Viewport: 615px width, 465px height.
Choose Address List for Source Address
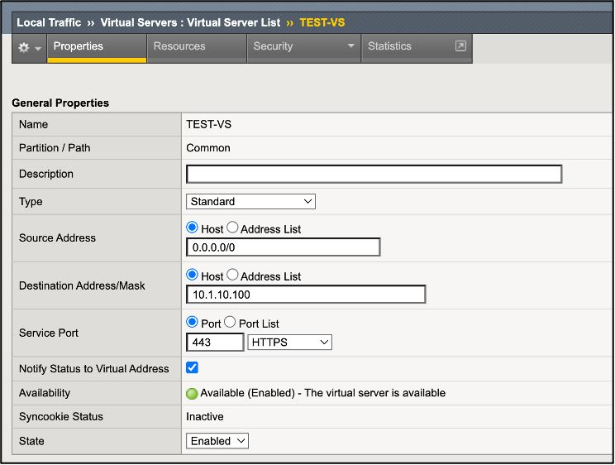coord(232,228)
